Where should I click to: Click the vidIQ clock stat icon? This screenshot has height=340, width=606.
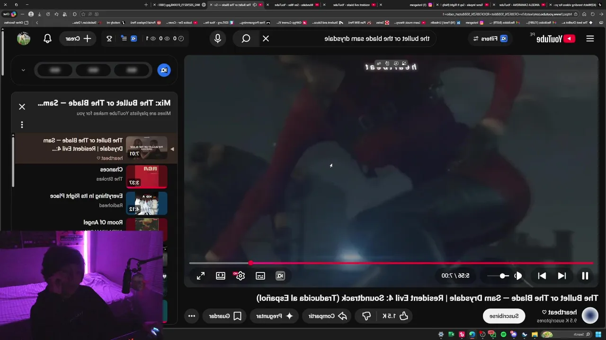point(181,39)
